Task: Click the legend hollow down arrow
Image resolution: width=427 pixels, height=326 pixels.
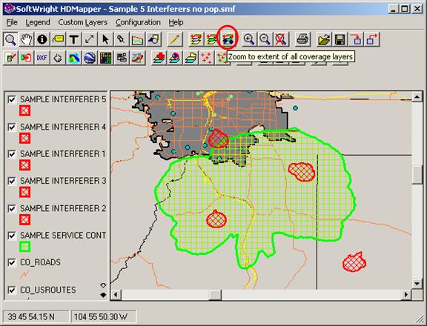Action: (103, 285)
